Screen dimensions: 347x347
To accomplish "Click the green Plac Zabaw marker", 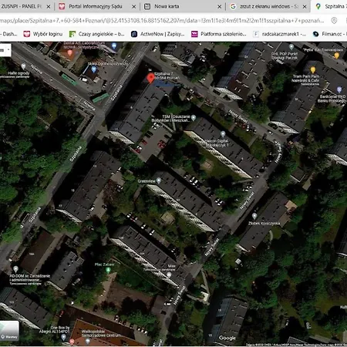I will (108, 270).
